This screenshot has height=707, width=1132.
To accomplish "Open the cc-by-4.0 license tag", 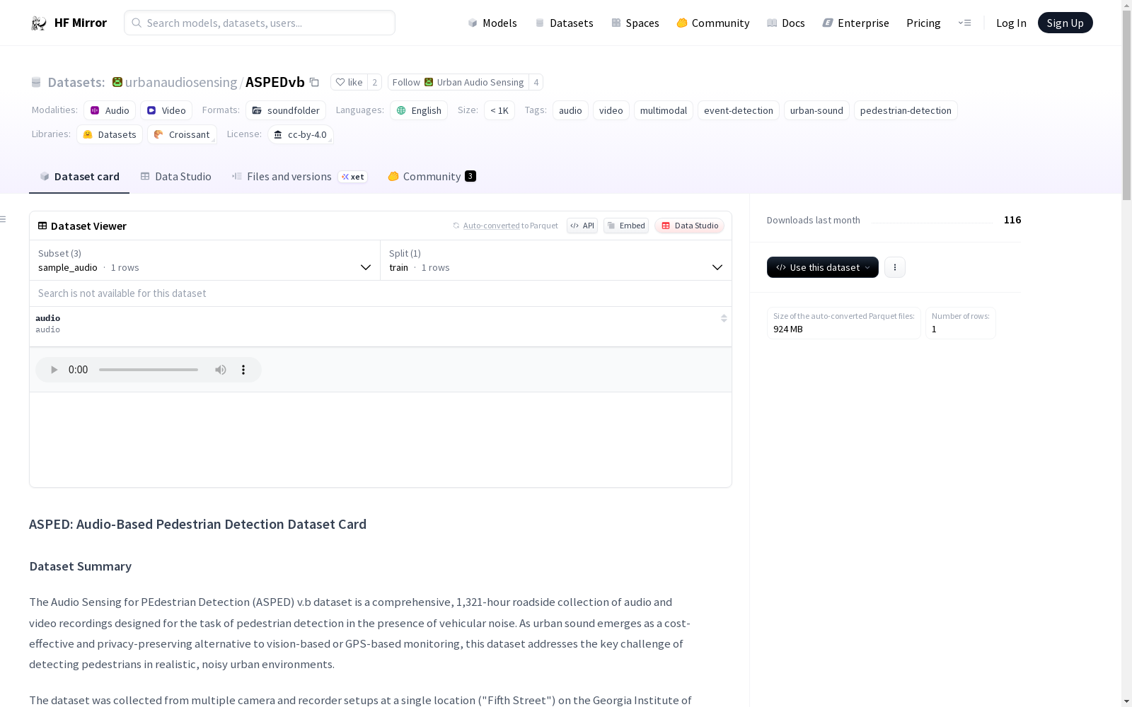I will pyautogui.click(x=301, y=134).
